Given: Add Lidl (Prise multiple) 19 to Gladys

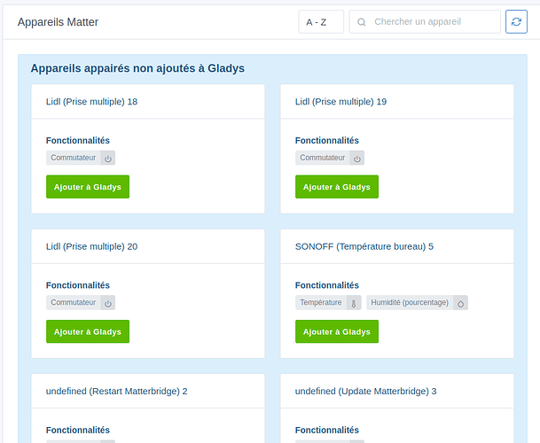Looking at the screenshot, I should tap(337, 187).
